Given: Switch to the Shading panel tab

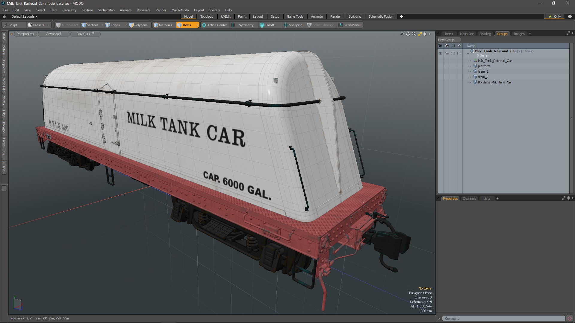Looking at the screenshot, I should click(485, 34).
